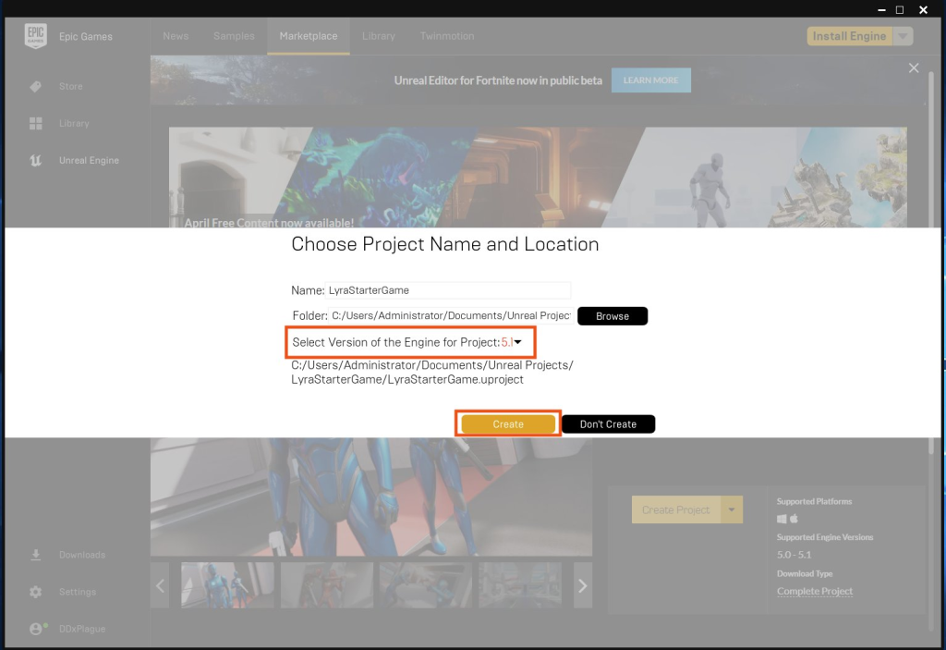Click the Don't Create button
Viewport: 946px width, 650px height.
pyautogui.click(x=608, y=424)
